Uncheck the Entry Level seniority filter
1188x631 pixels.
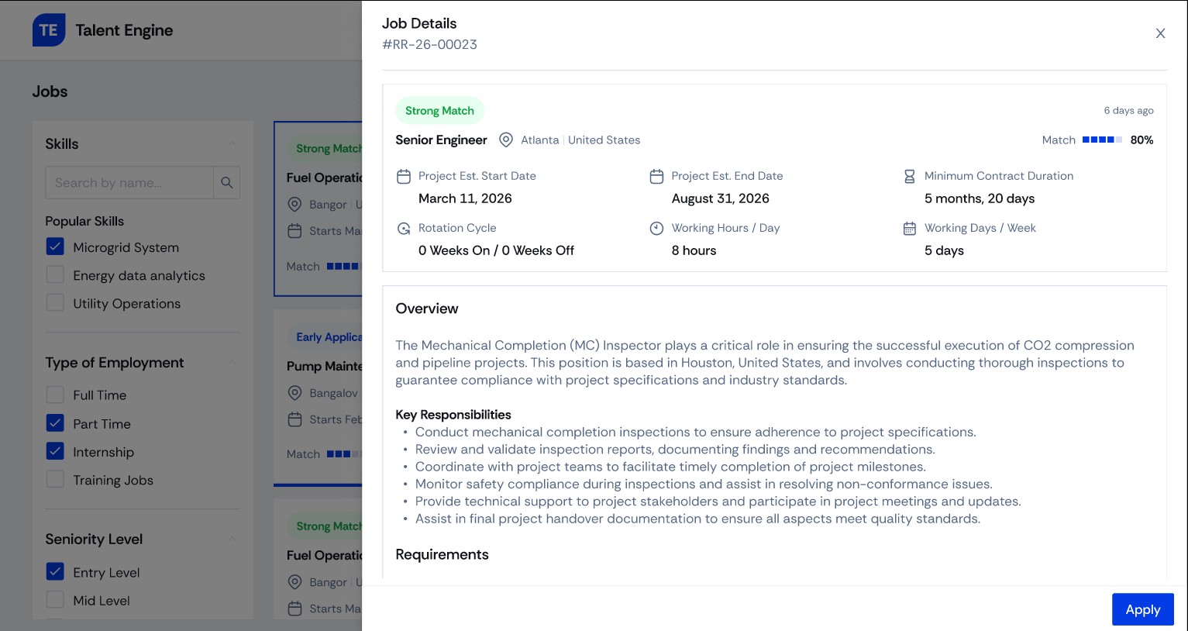point(55,571)
